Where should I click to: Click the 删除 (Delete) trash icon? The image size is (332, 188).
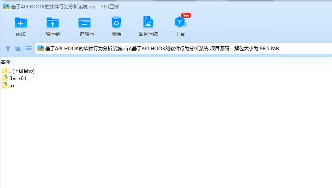[116, 22]
